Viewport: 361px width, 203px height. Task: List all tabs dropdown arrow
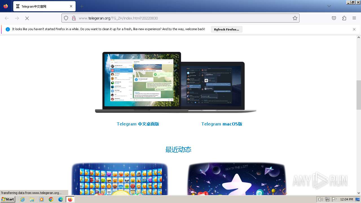point(329,6)
